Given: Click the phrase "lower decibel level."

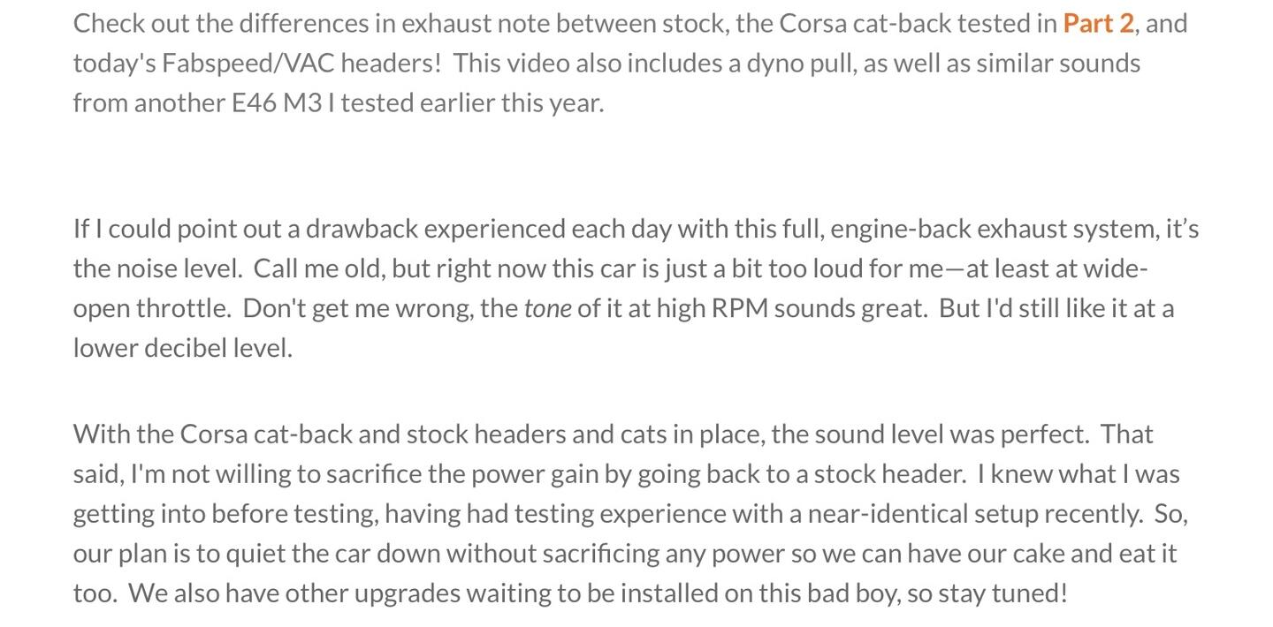Looking at the screenshot, I should click(182, 348).
